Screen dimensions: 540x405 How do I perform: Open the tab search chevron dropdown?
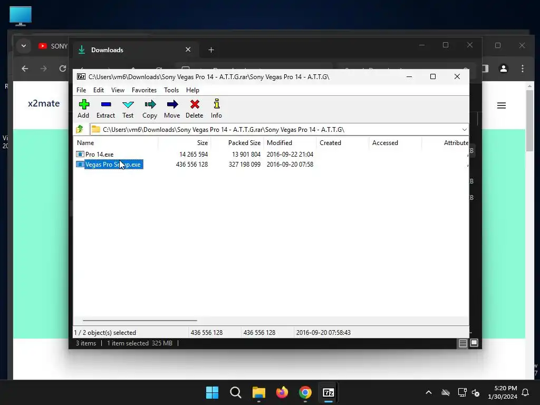pyautogui.click(x=24, y=46)
